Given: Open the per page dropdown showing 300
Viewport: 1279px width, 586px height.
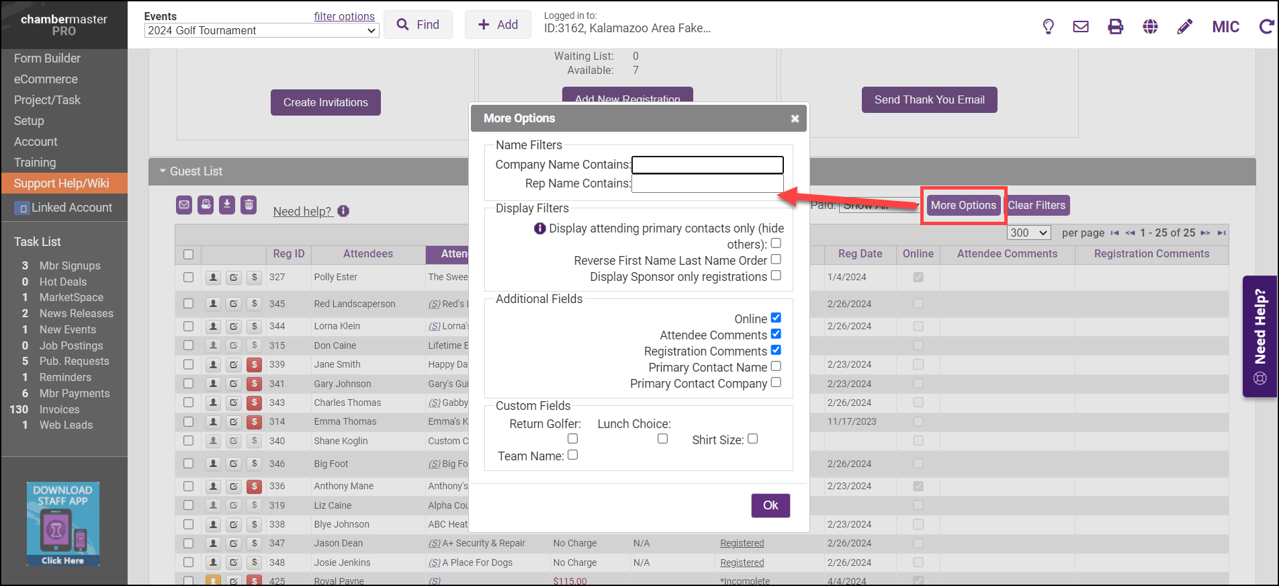Looking at the screenshot, I should click(1028, 233).
